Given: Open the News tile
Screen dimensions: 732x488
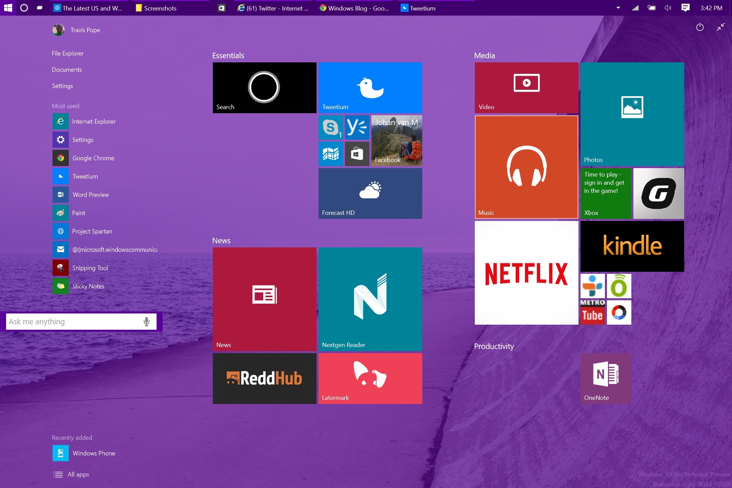Looking at the screenshot, I should click(x=264, y=299).
